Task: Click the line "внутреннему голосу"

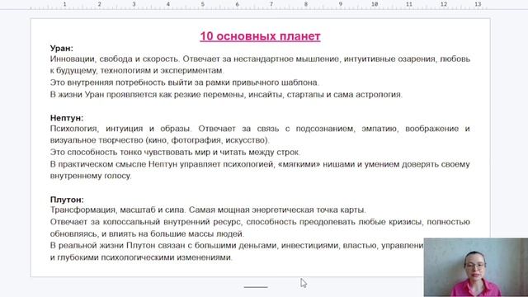Action: point(91,176)
